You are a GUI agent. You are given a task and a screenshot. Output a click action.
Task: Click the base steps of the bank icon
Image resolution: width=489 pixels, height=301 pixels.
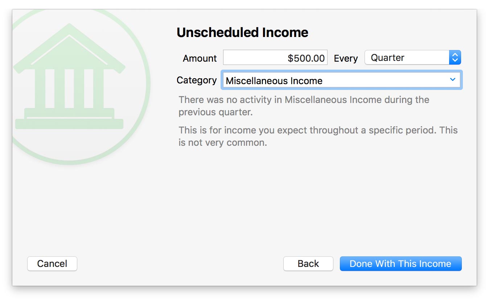(69, 120)
